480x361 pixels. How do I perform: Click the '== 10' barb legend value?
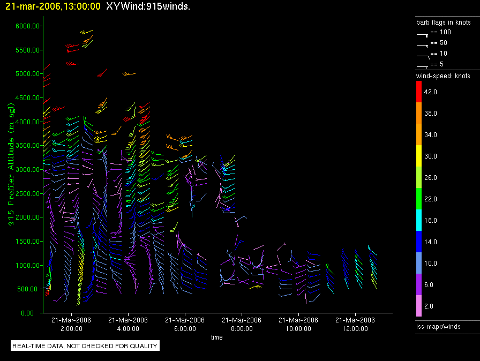pyautogui.click(x=439, y=54)
